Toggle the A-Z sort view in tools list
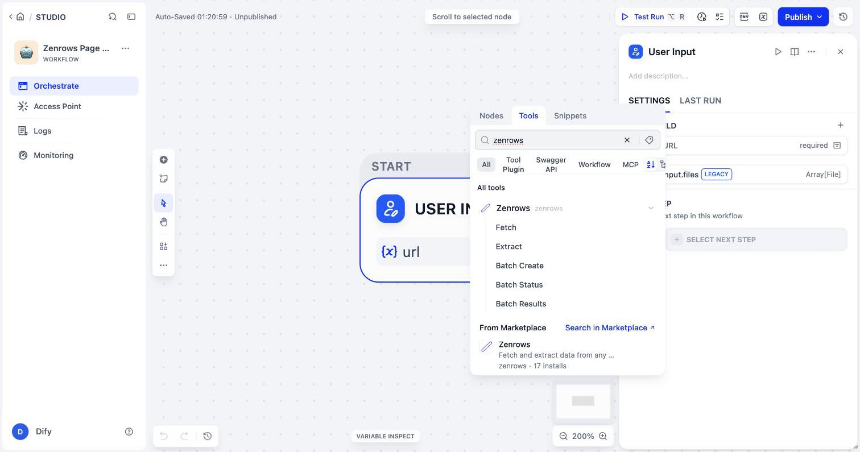Screen dimensions: 860x452 [651, 165]
